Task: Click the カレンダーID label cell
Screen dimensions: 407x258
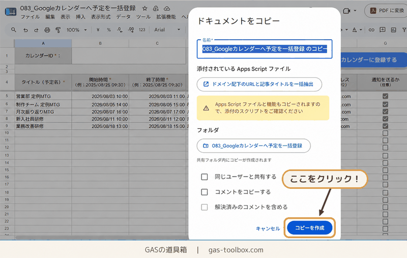Action: [x=43, y=55]
